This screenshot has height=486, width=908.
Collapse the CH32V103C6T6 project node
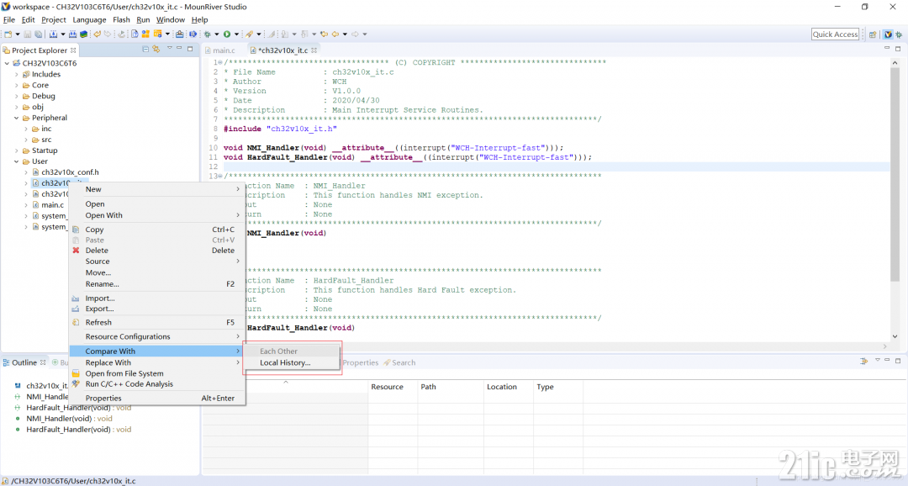(7, 63)
